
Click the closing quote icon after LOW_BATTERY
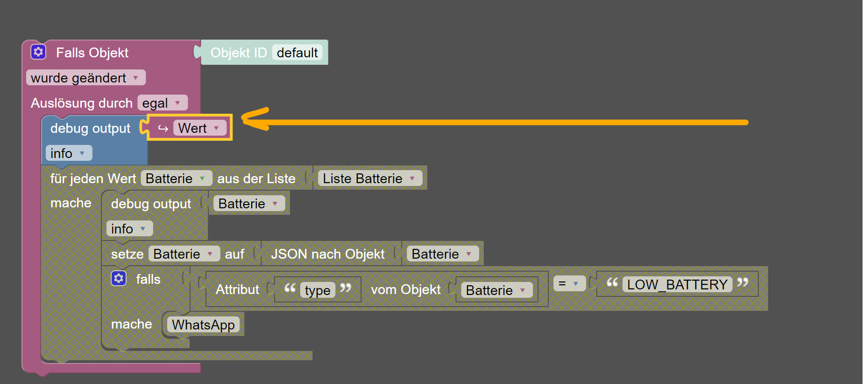743,283
